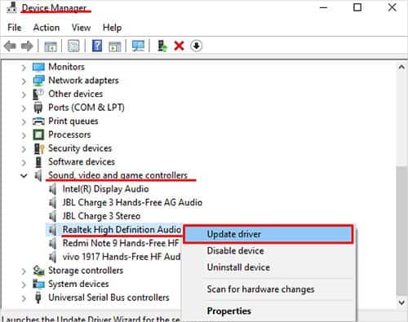Collapse Sound, video and game controllers node
Viewport: 408px width, 322px height.
pos(24,176)
